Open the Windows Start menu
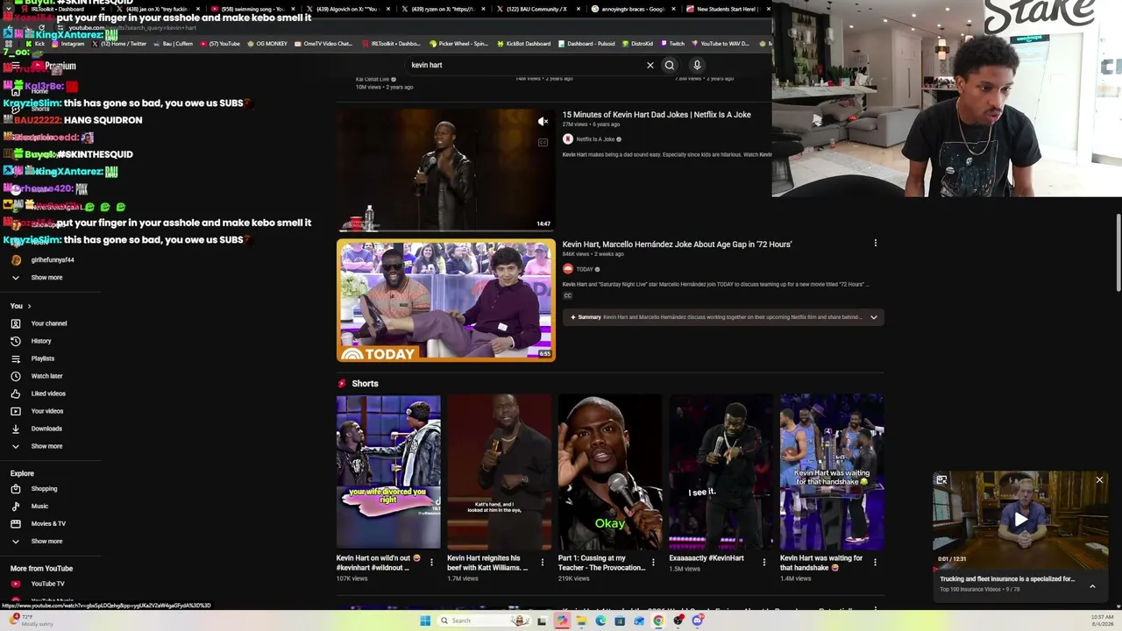The image size is (1122, 631). [x=425, y=620]
